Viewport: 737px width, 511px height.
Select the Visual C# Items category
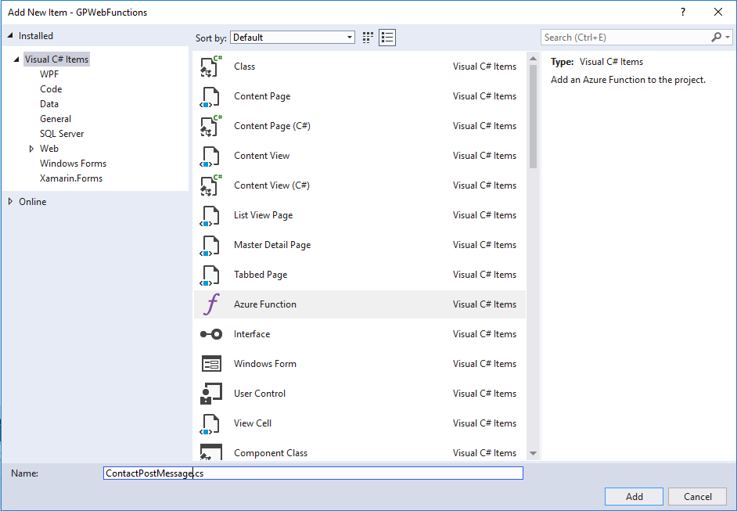tap(56, 59)
